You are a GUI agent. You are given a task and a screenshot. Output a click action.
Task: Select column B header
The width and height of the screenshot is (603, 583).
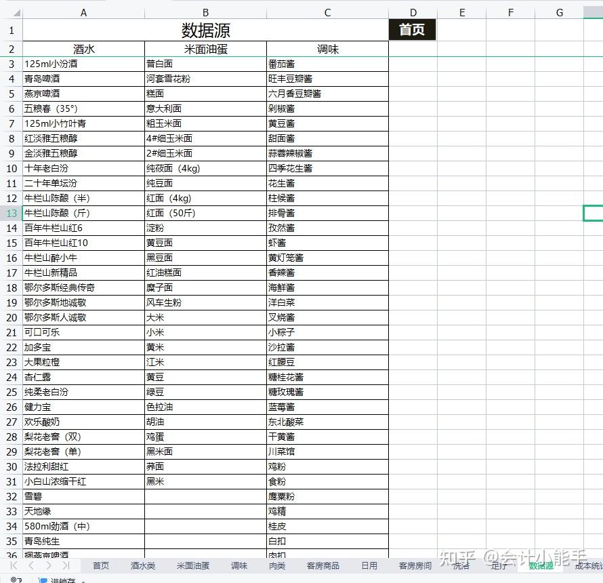click(x=205, y=13)
